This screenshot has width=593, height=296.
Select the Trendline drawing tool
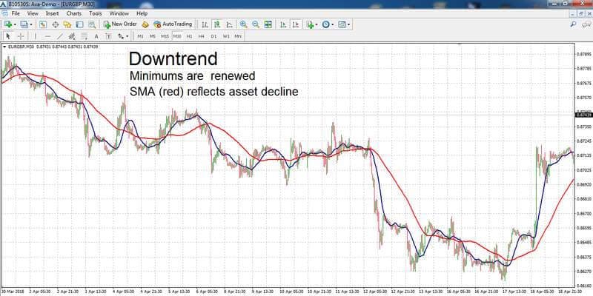pos(60,36)
